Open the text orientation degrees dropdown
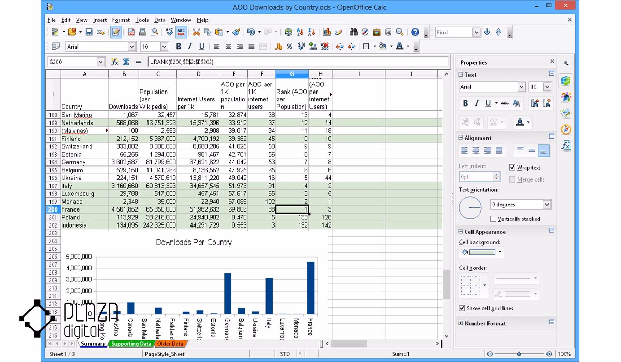Screen dimensions: 621x362 coord(546,204)
